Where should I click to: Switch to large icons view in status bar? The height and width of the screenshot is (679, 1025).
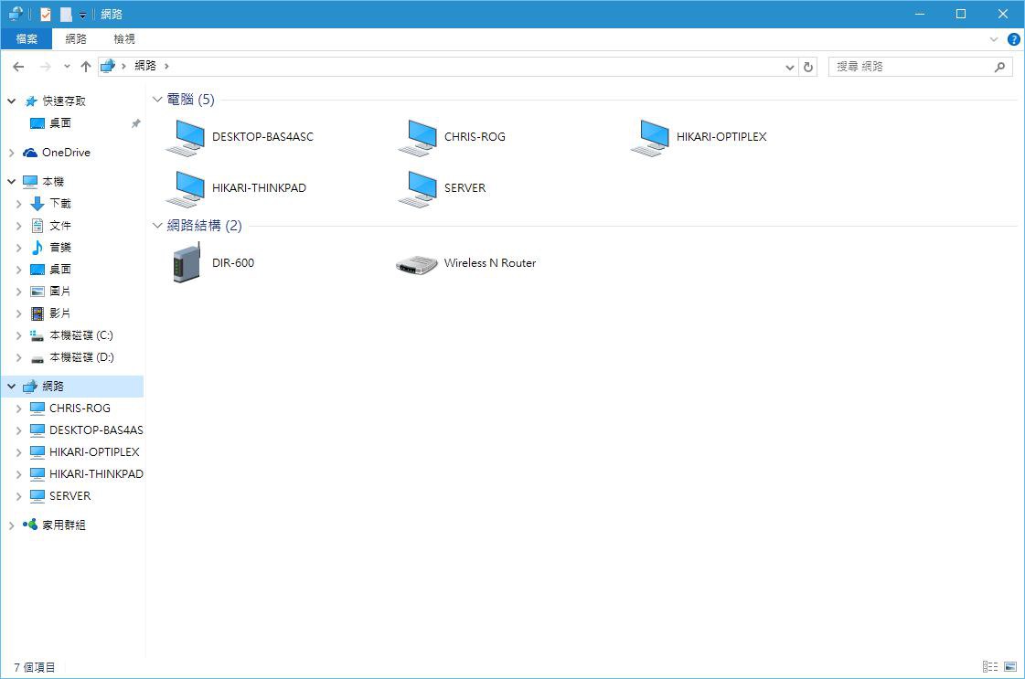click(x=1010, y=667)
